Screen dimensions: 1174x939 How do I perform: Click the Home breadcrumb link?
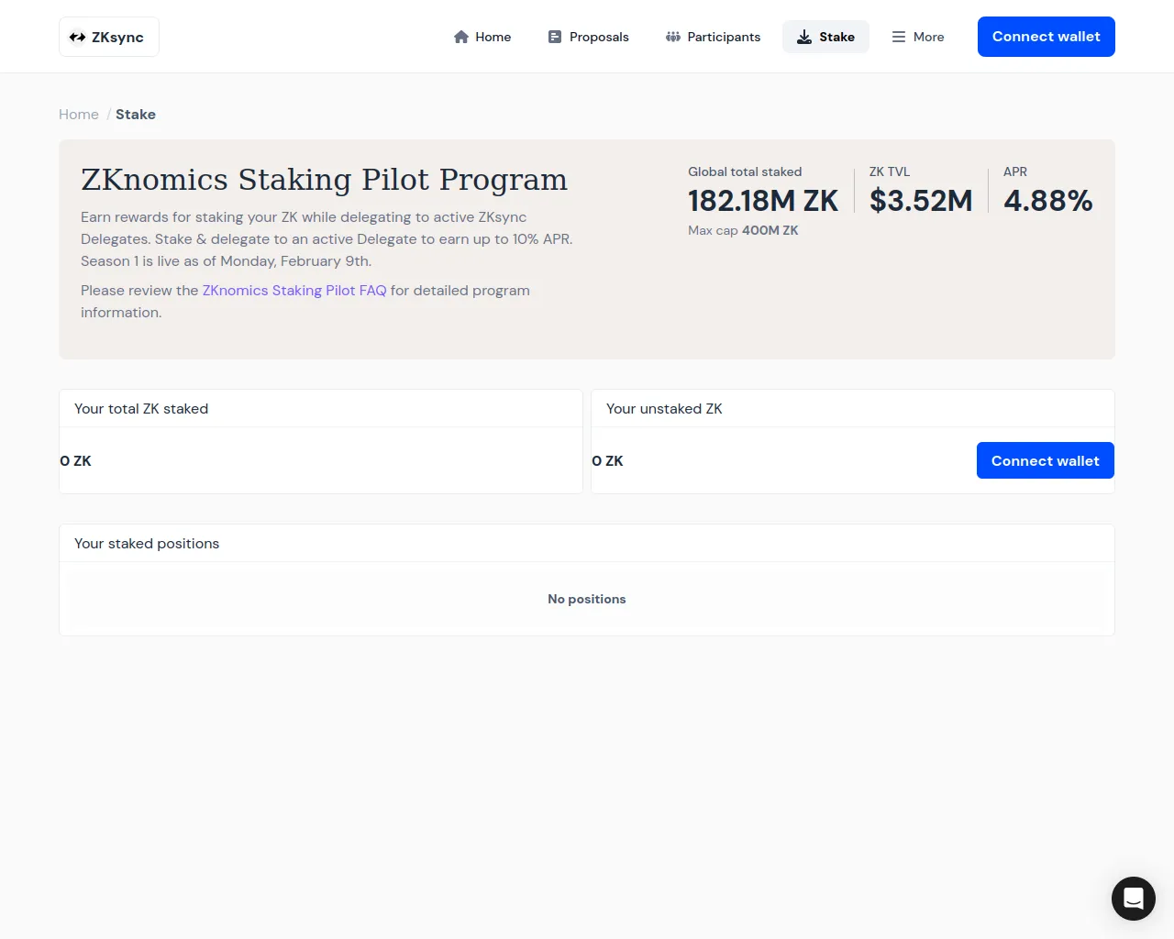point(79,115)
